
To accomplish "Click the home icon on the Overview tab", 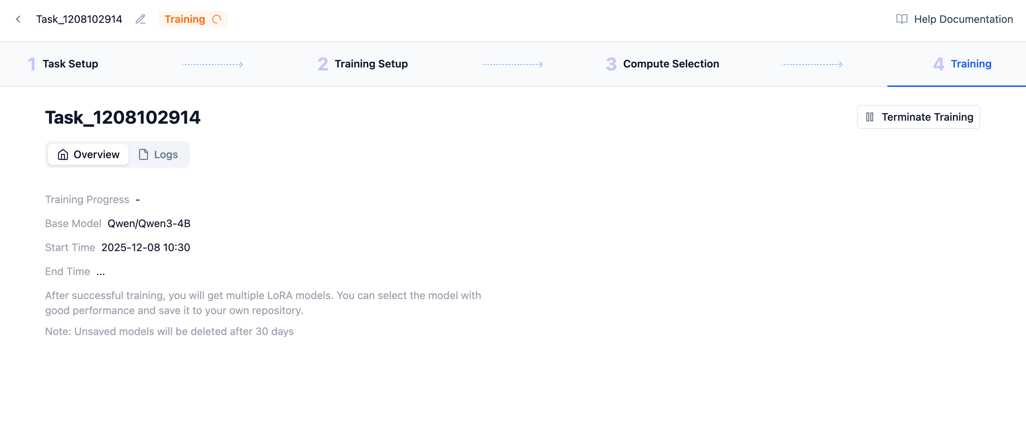I will tap(63, 154).
